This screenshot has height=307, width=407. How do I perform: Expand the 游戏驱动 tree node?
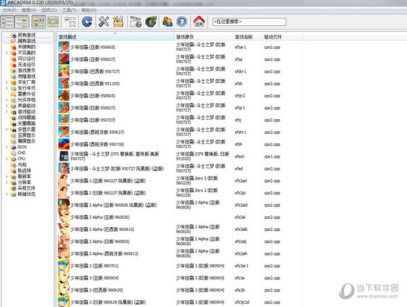7,112
